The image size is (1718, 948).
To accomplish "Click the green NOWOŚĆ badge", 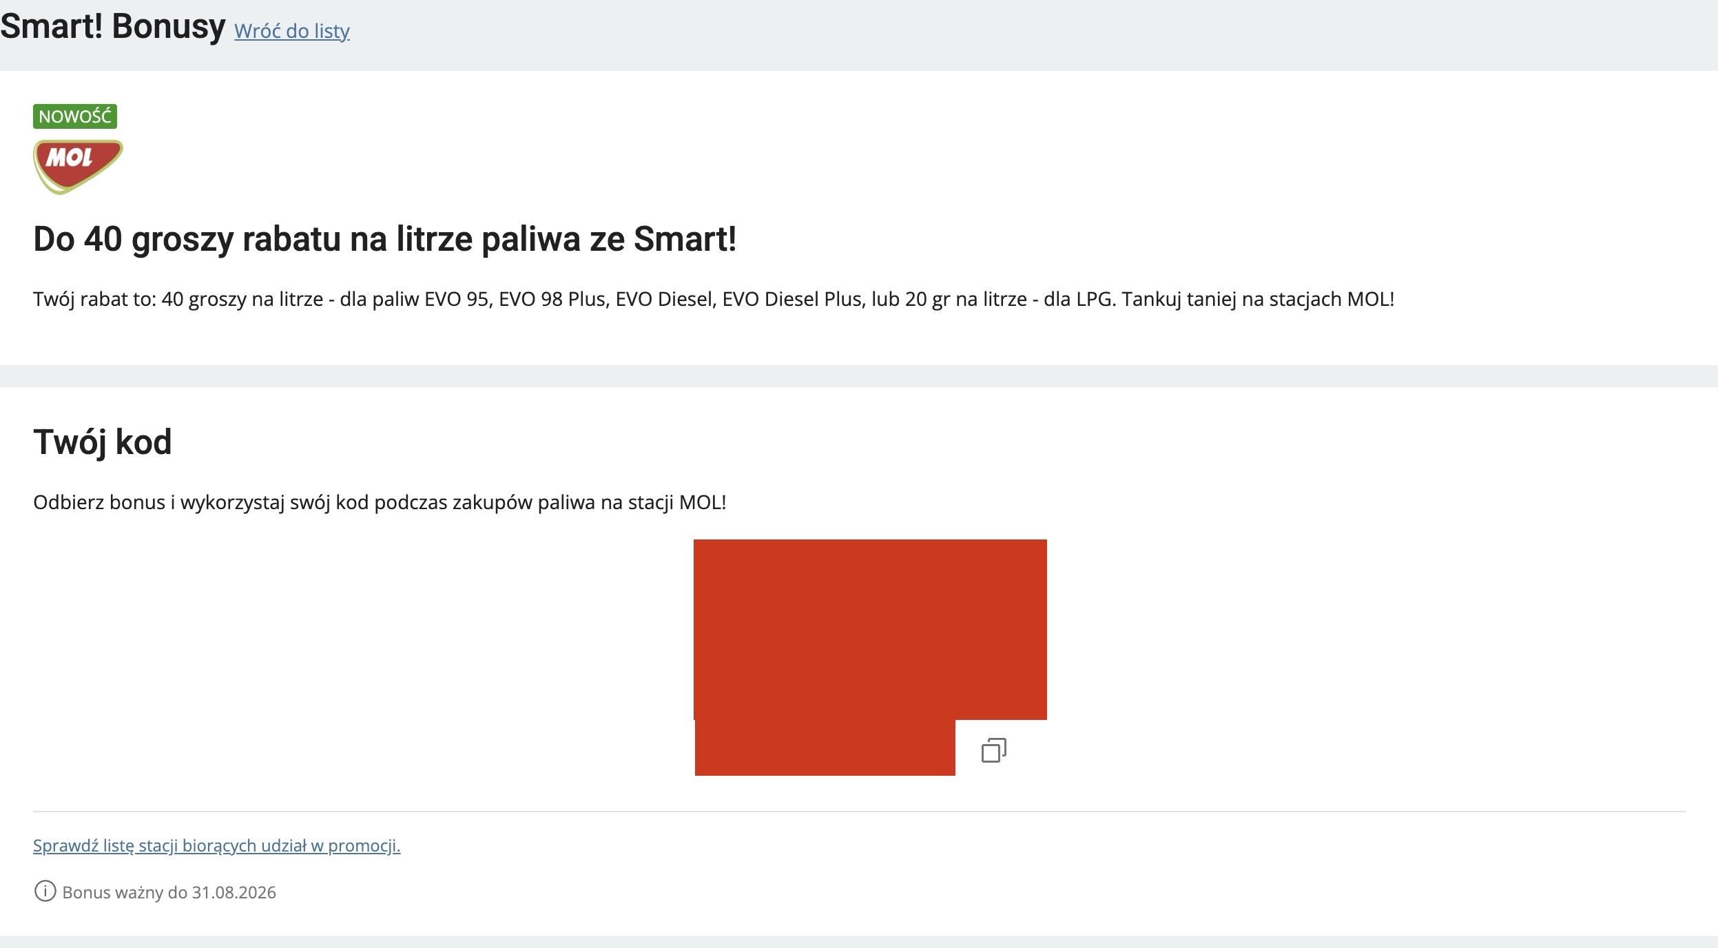I will pyautogui.click(x=75, y=116).
